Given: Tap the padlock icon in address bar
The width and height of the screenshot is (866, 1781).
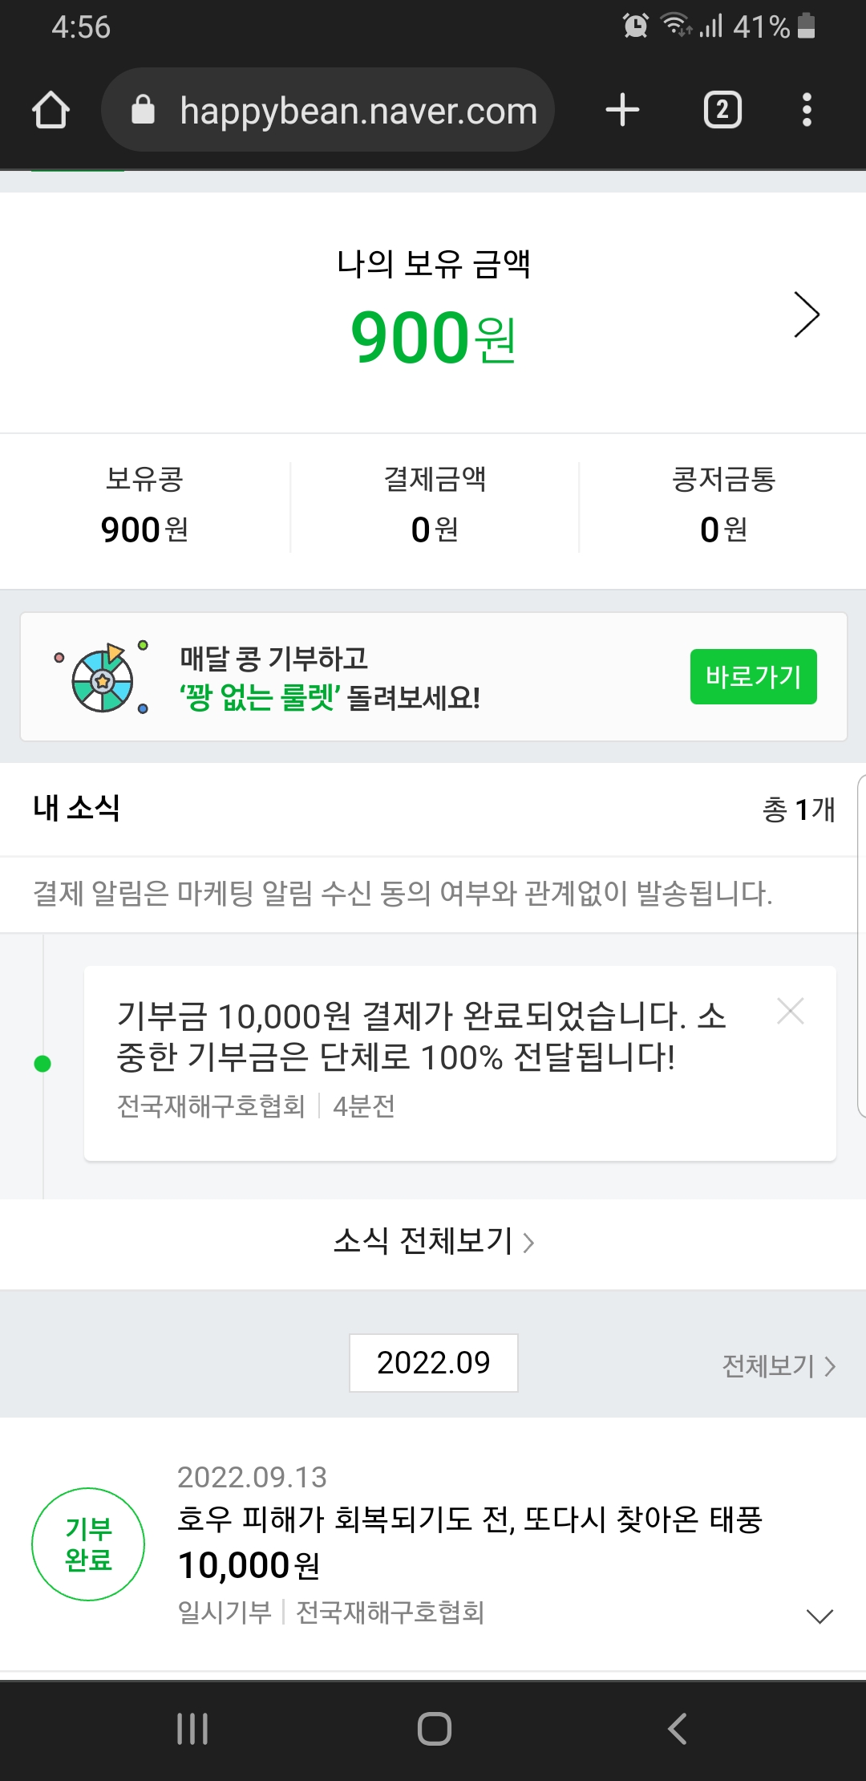Looking at the screenshot, I should point(143,110).
